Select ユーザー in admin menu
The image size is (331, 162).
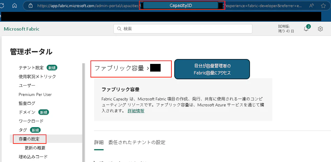(27, 85)
